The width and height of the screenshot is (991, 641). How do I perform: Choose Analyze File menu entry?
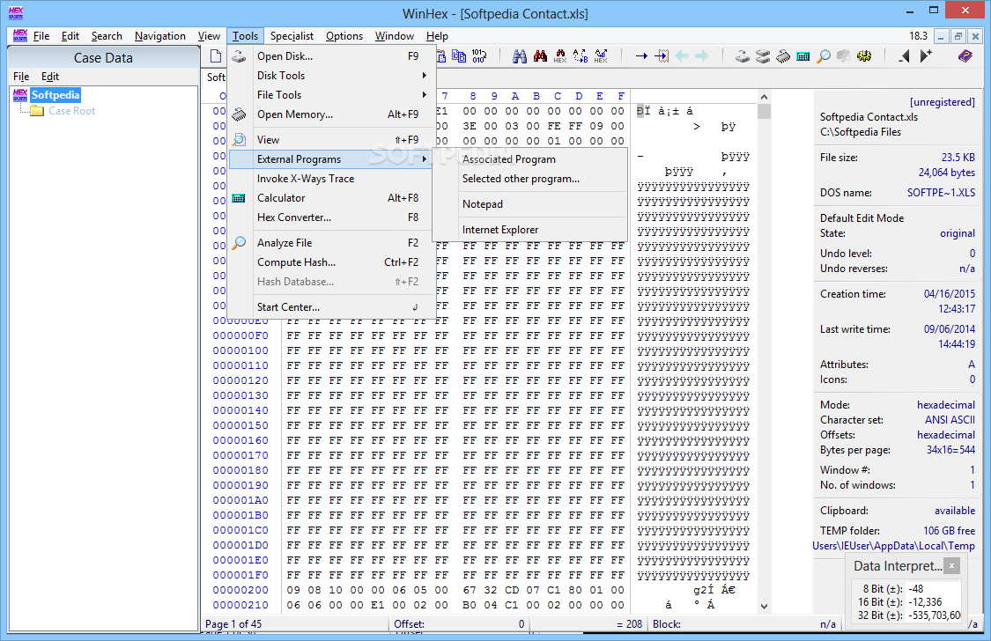331,242
